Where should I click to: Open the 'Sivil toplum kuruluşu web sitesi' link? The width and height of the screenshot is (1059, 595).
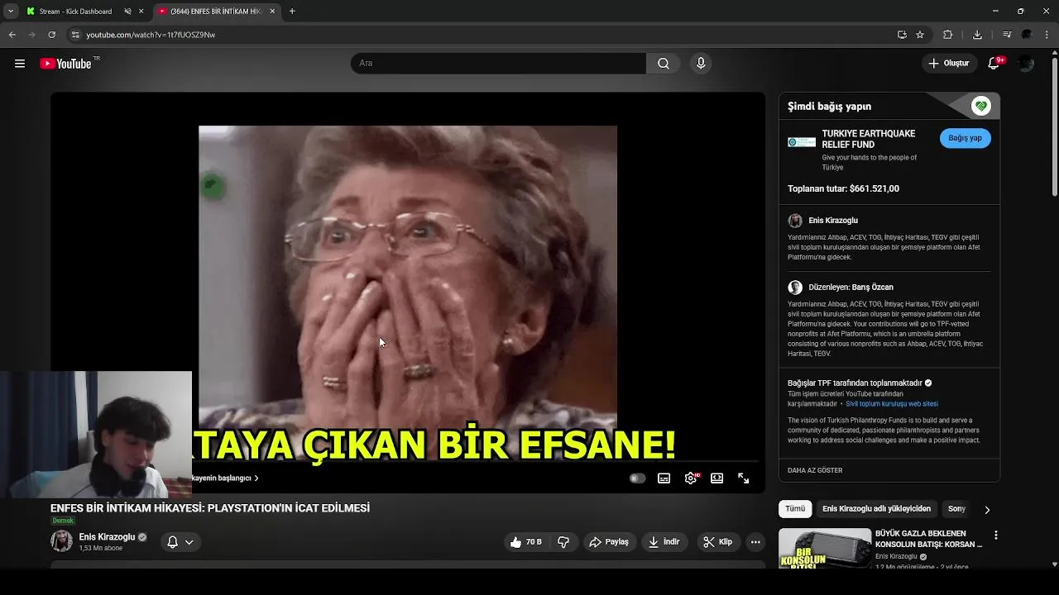(892, 404)
